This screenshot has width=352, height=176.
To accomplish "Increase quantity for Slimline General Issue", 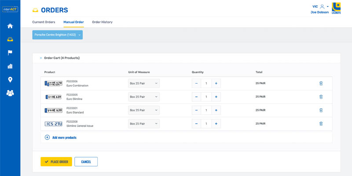I will click(216, 124).
